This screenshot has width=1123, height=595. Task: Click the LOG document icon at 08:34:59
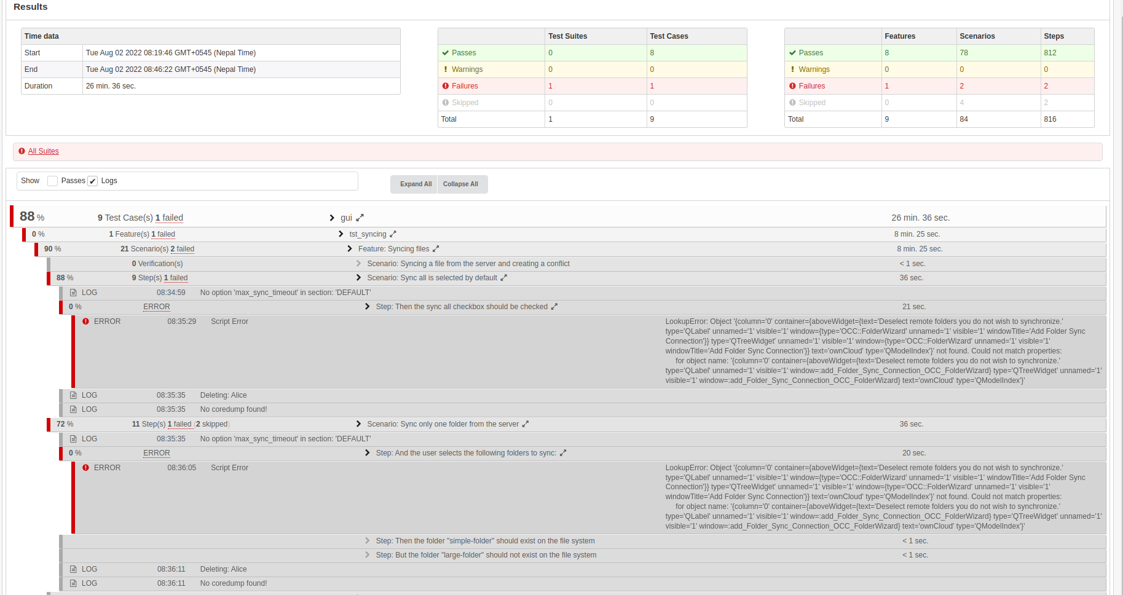[73, 292]
